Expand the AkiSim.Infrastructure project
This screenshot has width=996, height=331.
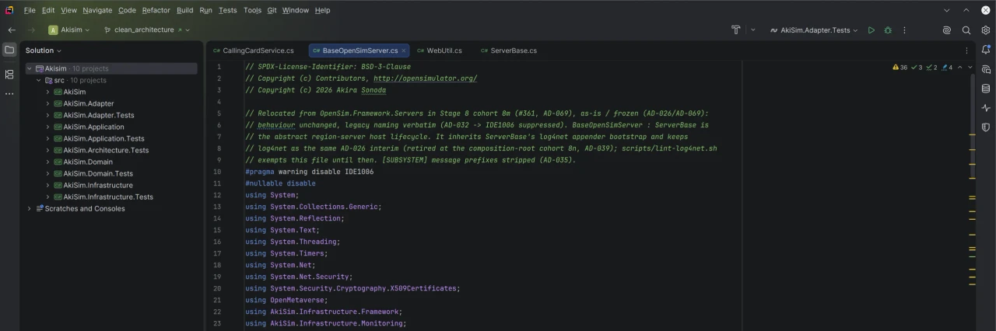click(47, 185)
